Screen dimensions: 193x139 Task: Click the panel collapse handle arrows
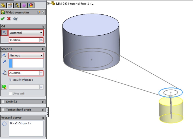click(48, 112)
